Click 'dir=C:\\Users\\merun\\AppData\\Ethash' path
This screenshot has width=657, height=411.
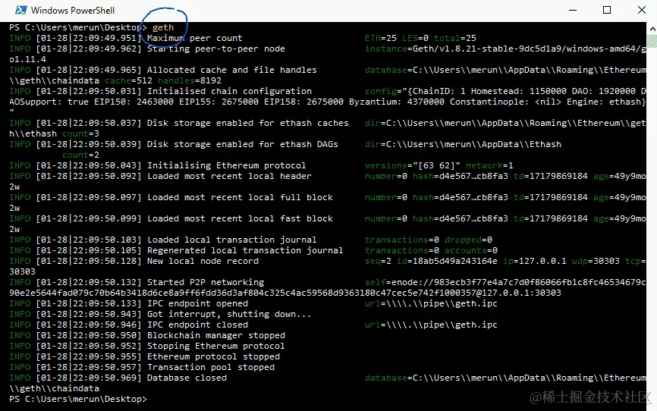463,145
